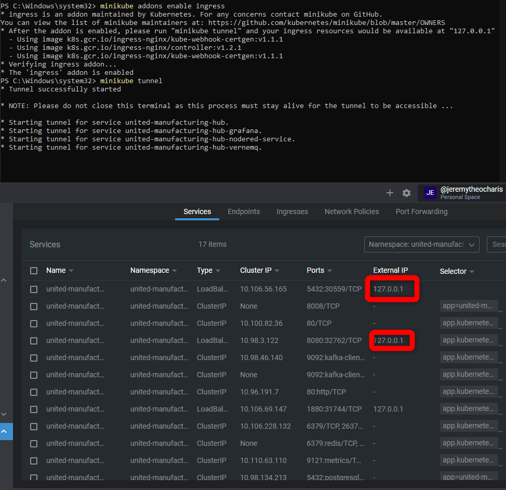
Task: Click the plus icon beside the gear
Action: click(390, 193)
